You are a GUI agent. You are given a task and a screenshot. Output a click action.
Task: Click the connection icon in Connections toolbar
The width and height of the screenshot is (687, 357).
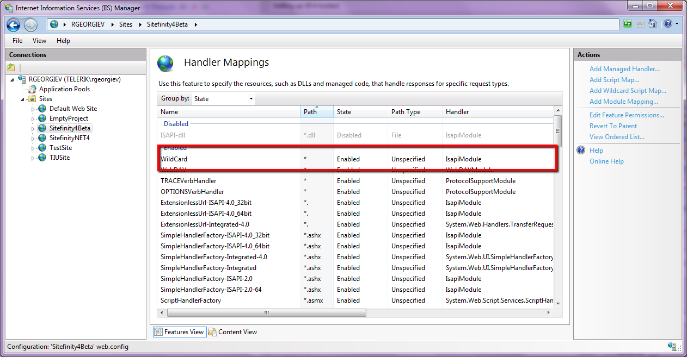(x=11, y=67)
